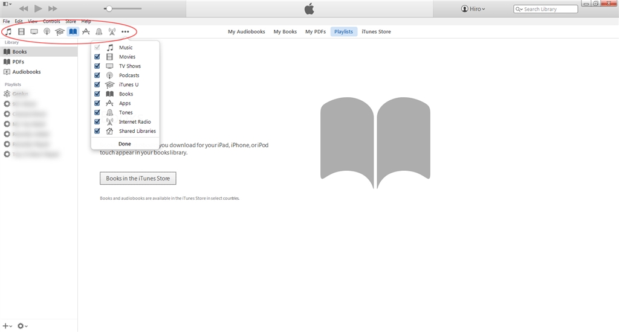This screenshot has width=619, height=332.
Task: Select PDFs in the Library sidebar
Action: tap(39, 62)
